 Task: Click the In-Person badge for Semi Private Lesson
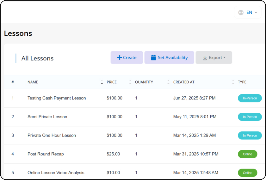pos(250,117)
